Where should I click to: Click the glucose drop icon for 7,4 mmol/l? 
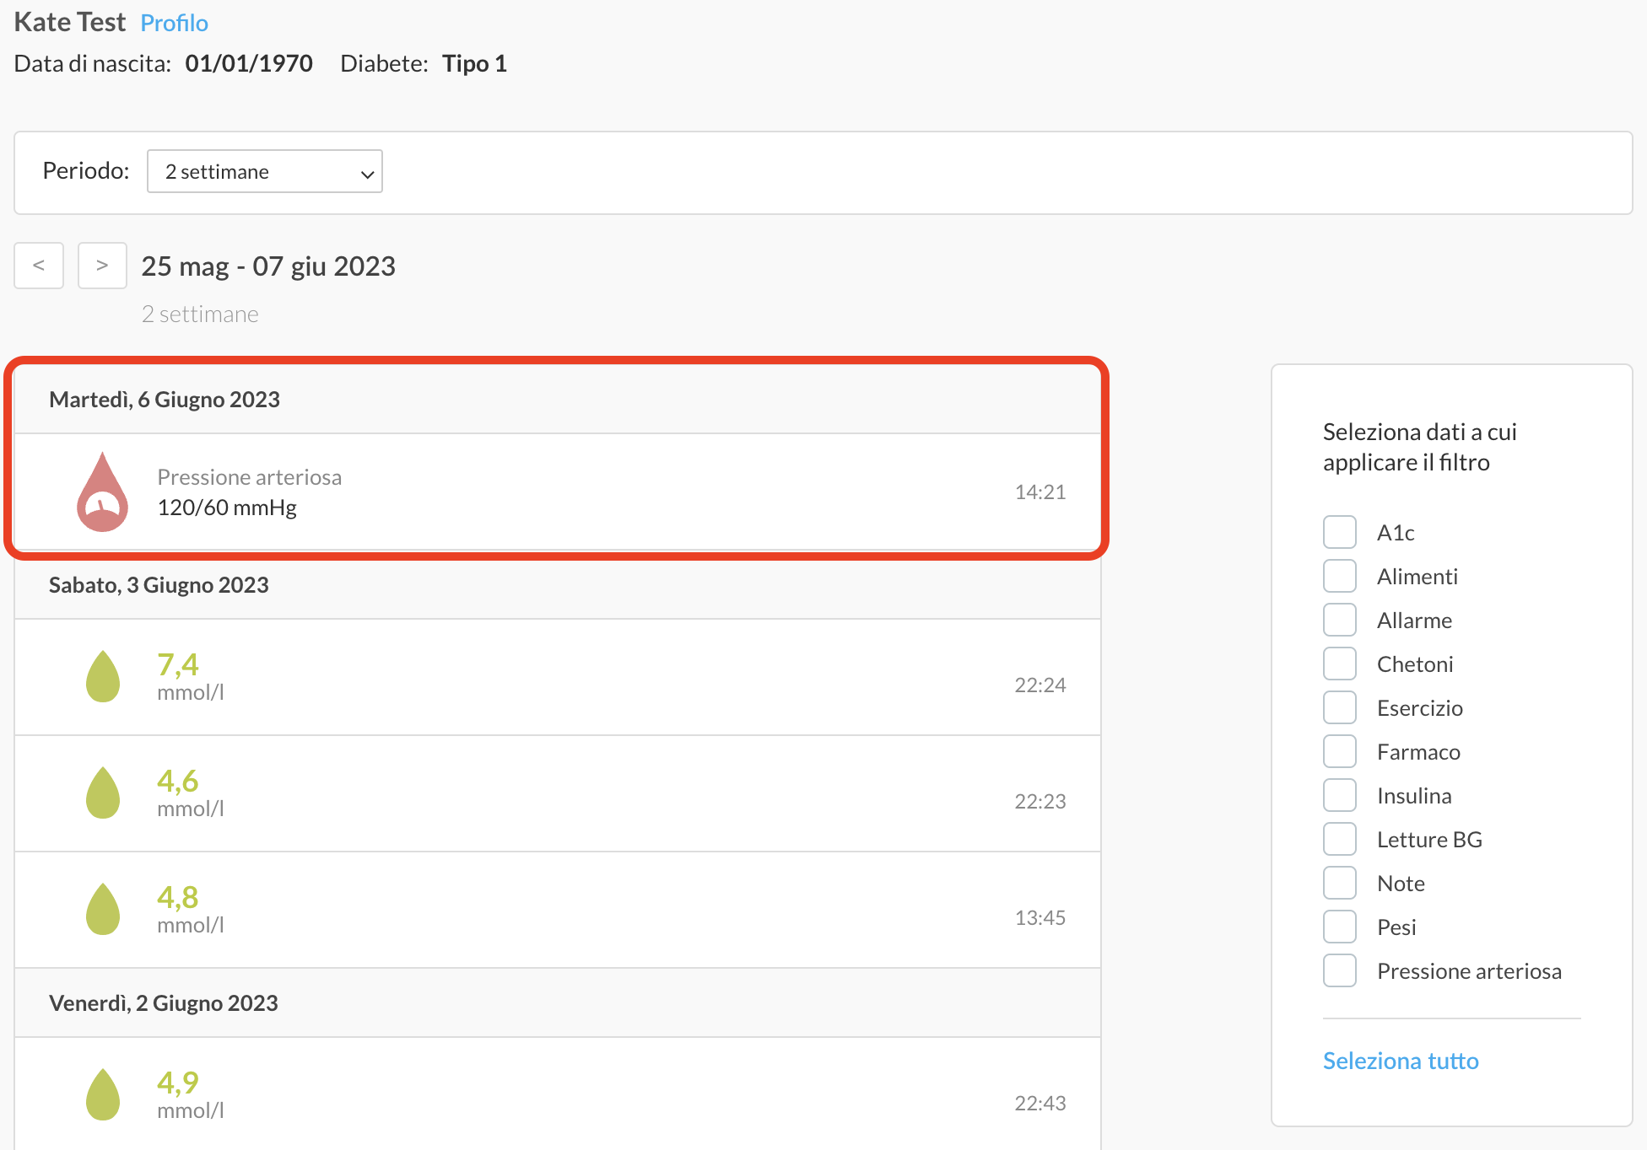click(x=103, y=676)
